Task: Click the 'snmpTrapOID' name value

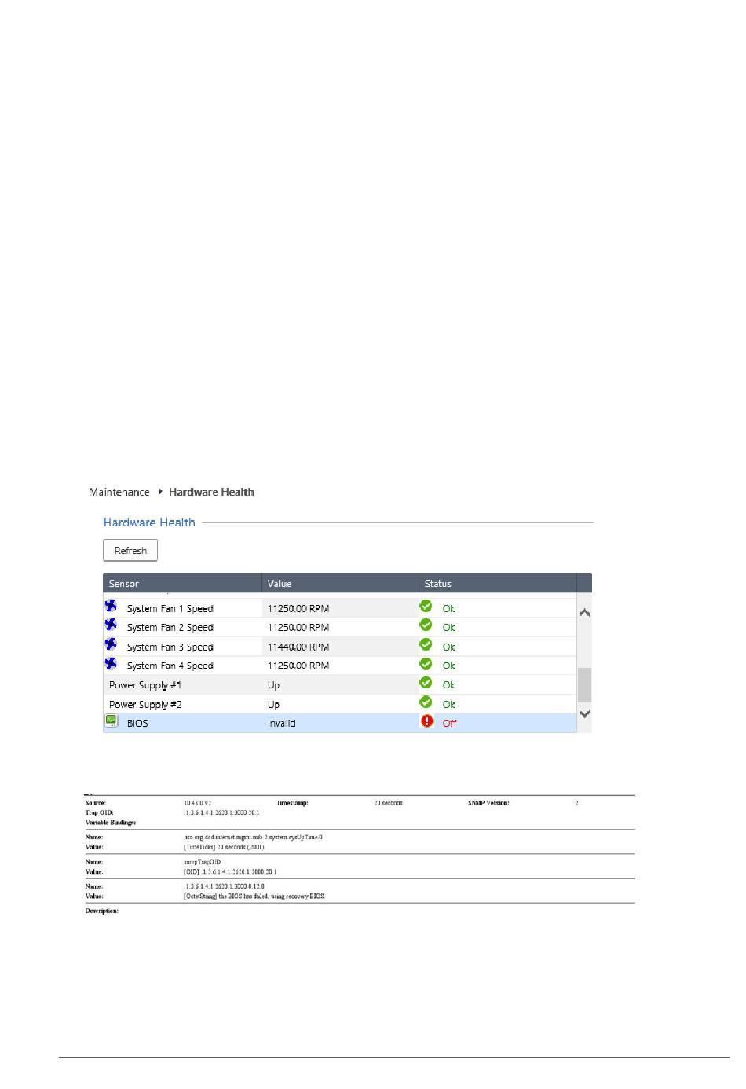Action: [x=201, y=862]
